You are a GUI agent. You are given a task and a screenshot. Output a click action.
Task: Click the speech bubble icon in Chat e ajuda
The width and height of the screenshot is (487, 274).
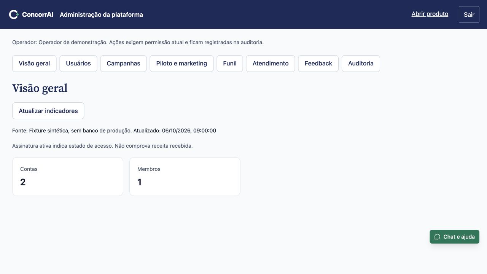[437, 237]
